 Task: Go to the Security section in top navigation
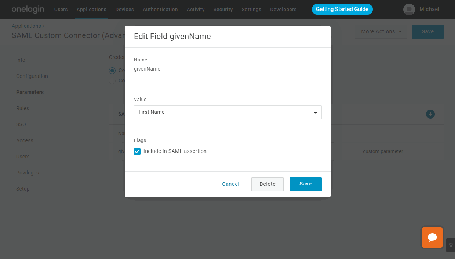[x=223, y=9]
